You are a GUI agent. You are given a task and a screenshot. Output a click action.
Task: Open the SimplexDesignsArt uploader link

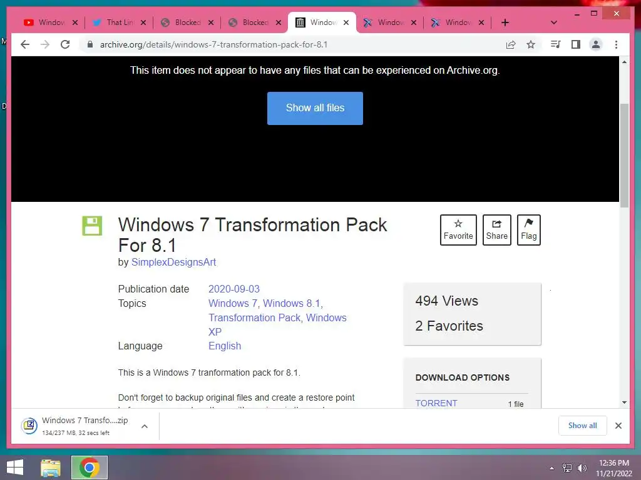tap(173, 262)
